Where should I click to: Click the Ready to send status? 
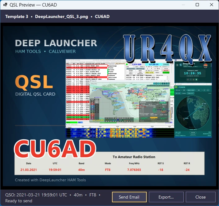(19, 201)
